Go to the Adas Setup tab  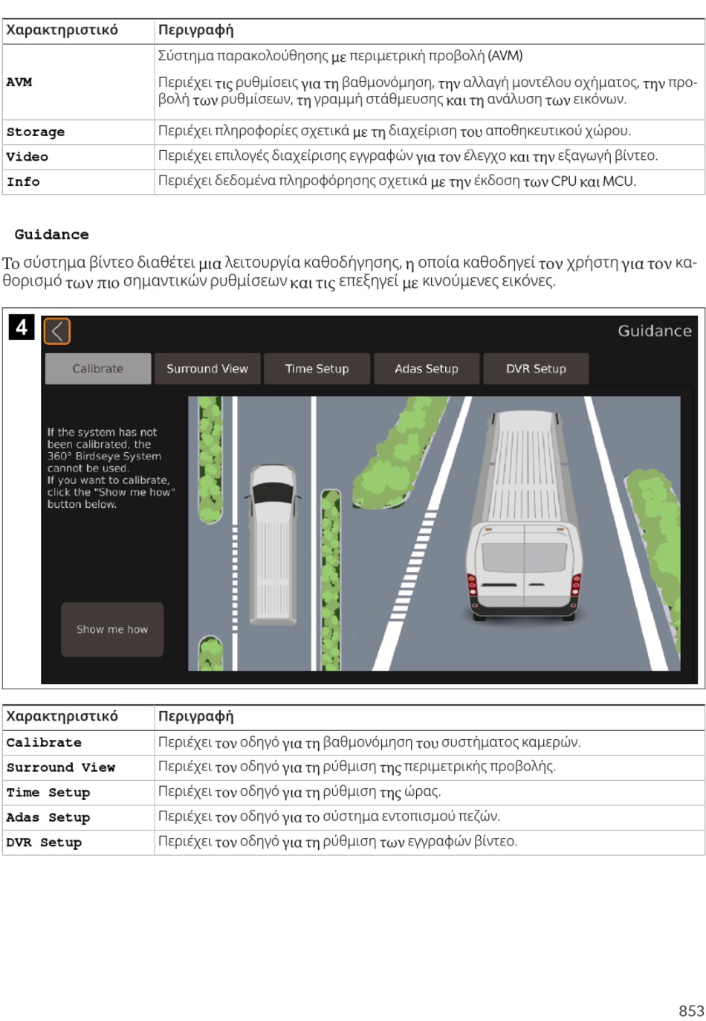(427, 369)
